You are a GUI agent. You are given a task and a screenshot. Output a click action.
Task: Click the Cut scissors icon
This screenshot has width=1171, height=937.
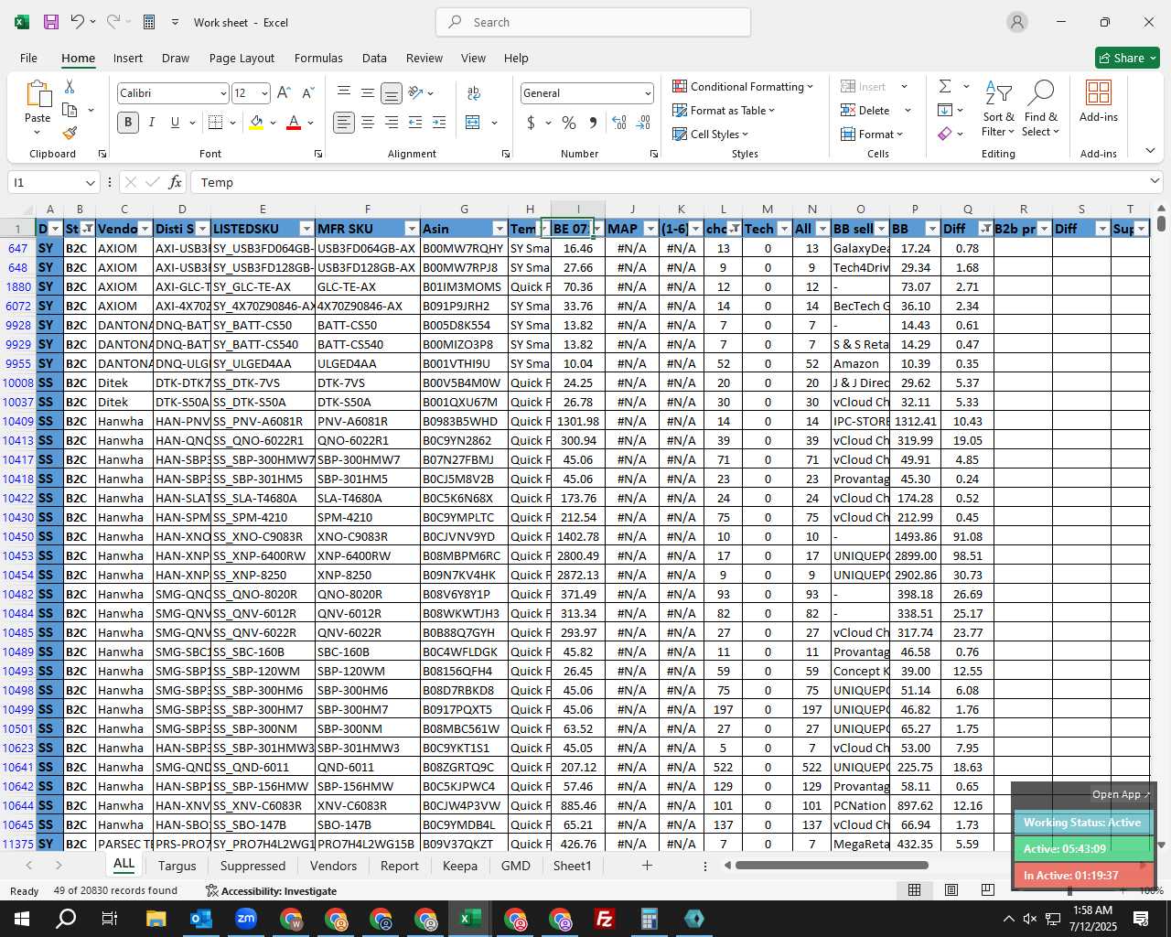coord(70,86)
